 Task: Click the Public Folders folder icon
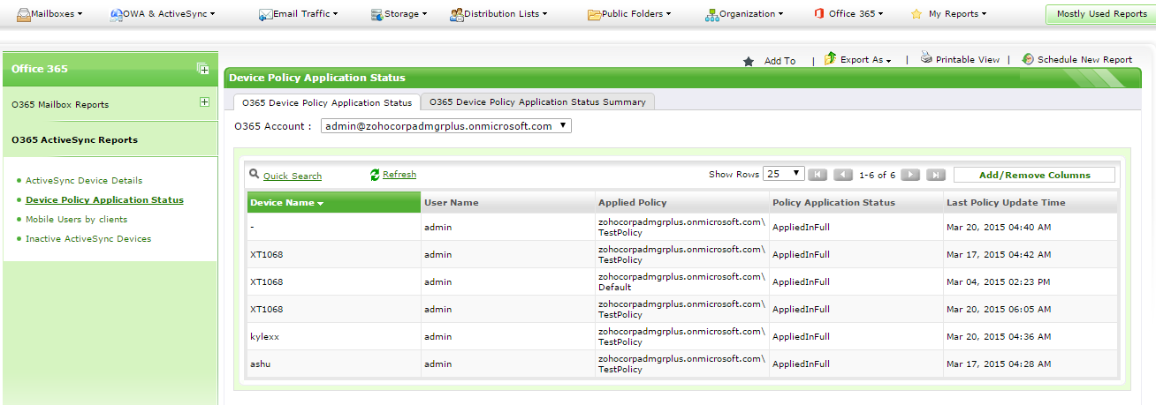click(x=595, y=15)
